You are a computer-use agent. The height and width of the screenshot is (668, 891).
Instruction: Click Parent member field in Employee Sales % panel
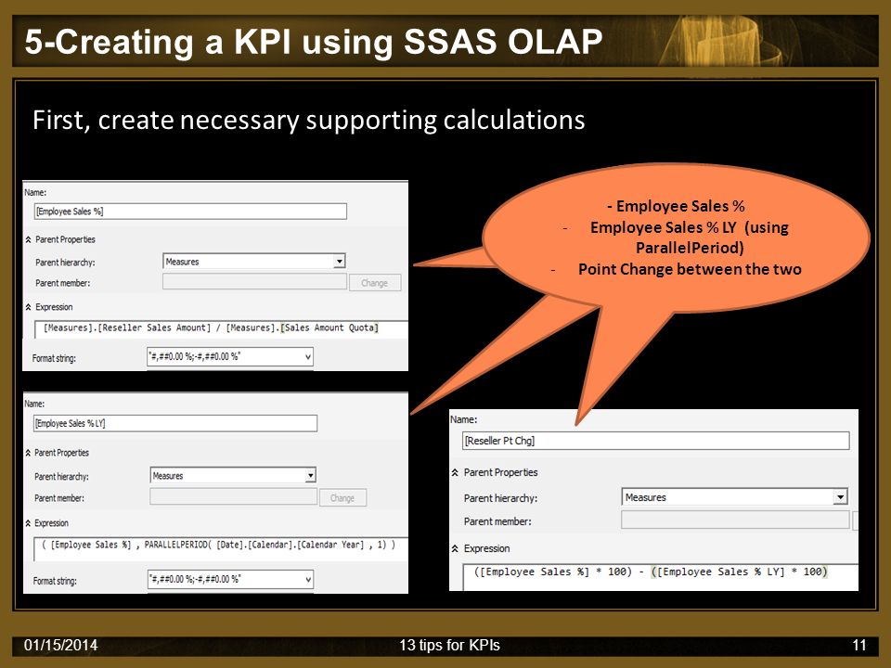[x=254, y=282]
